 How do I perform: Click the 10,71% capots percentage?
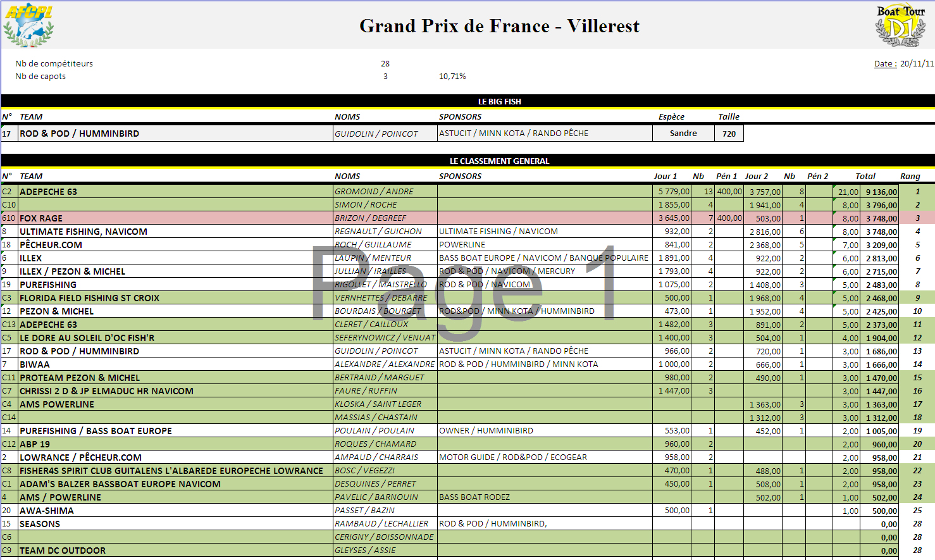click(x=452, y=76)
